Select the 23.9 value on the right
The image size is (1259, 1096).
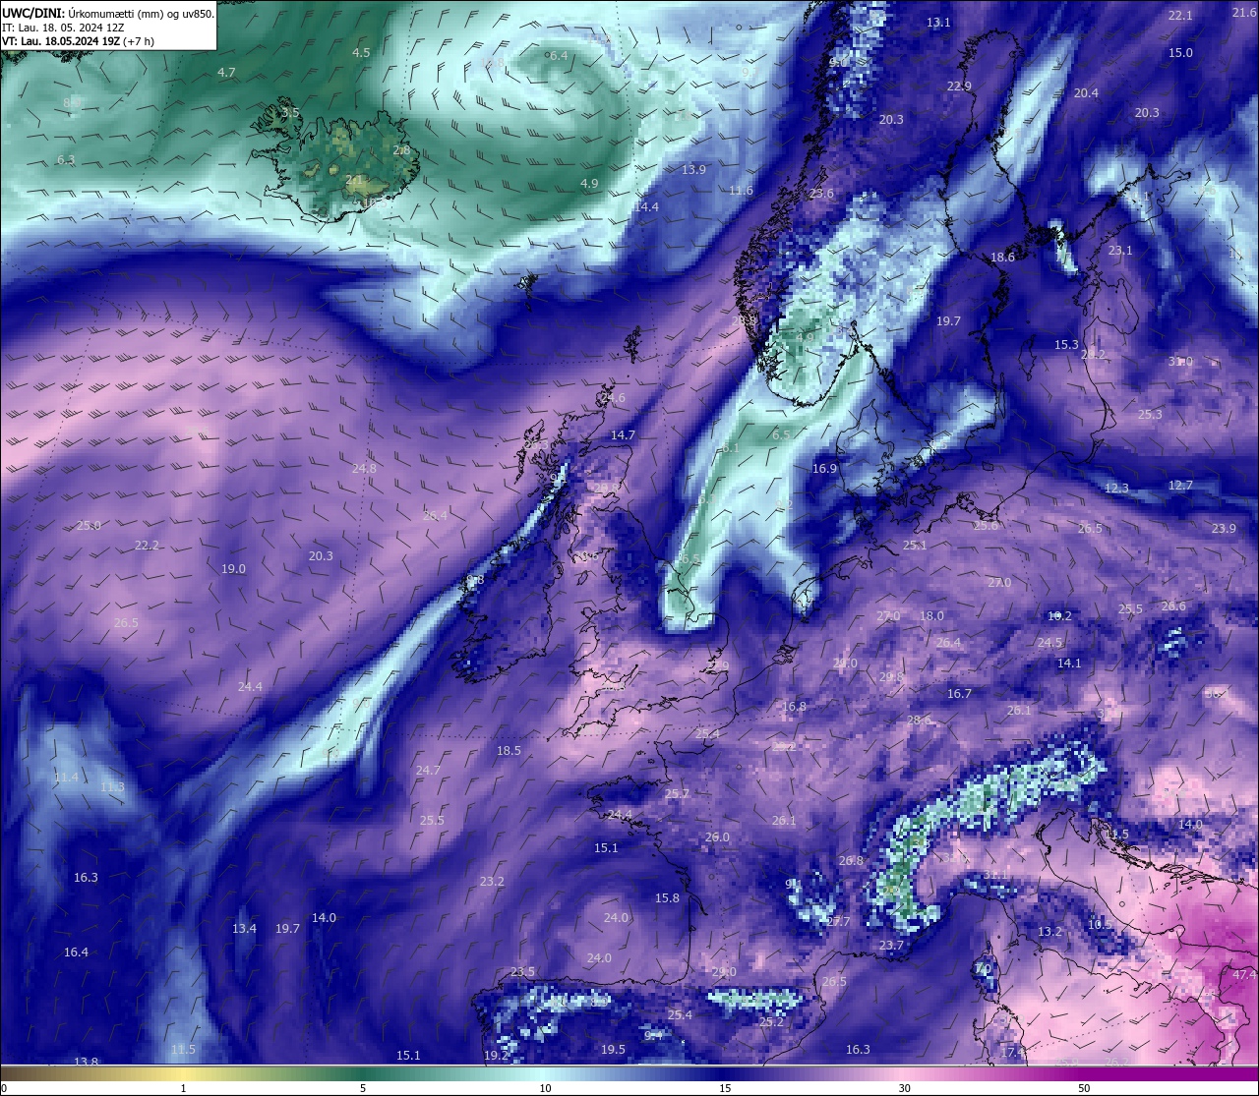[x=1224, y=529]
